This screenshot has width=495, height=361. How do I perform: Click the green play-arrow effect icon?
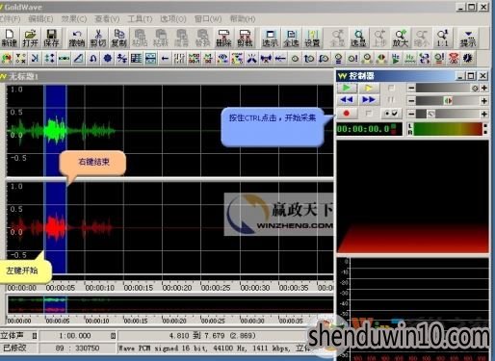point(396,59)
